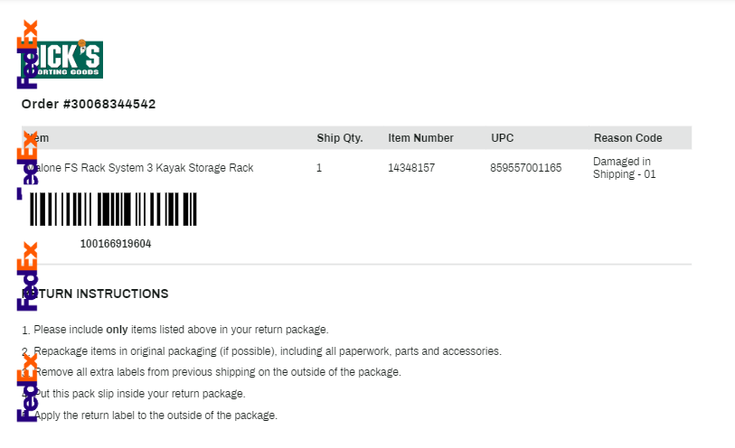Click the Malone FS Rack System item name

click(140, 168)
